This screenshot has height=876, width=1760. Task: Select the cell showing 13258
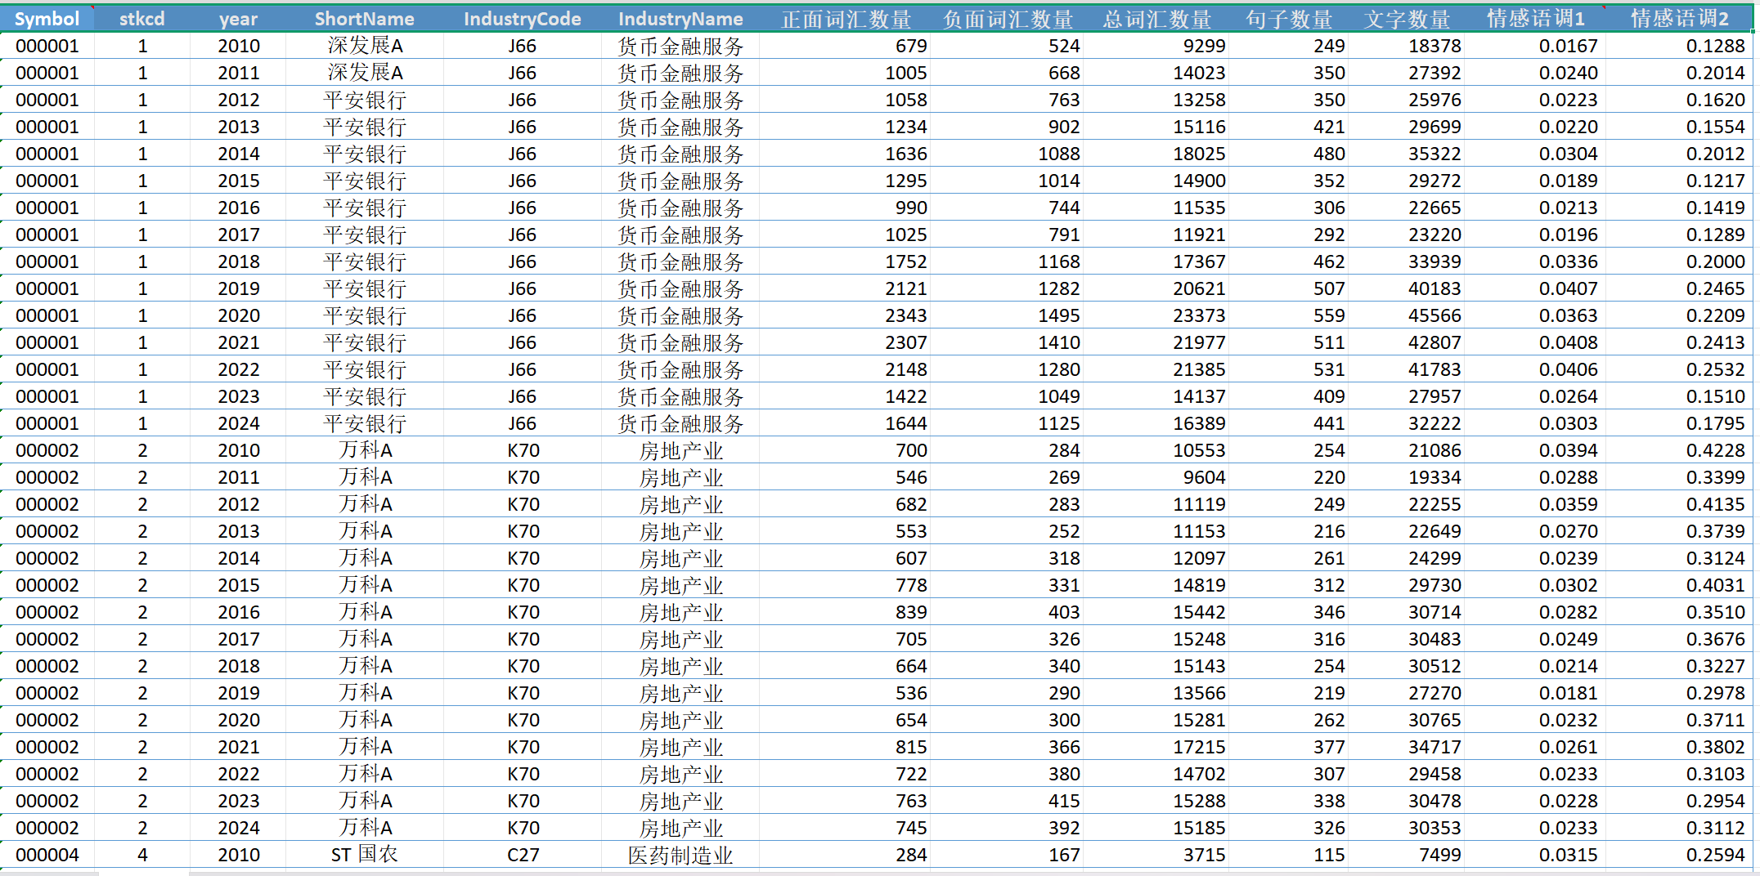[x=1156, y=100]
